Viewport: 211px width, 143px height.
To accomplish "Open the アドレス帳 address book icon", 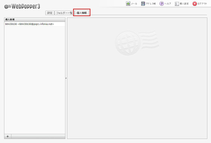I will point(143,4).
